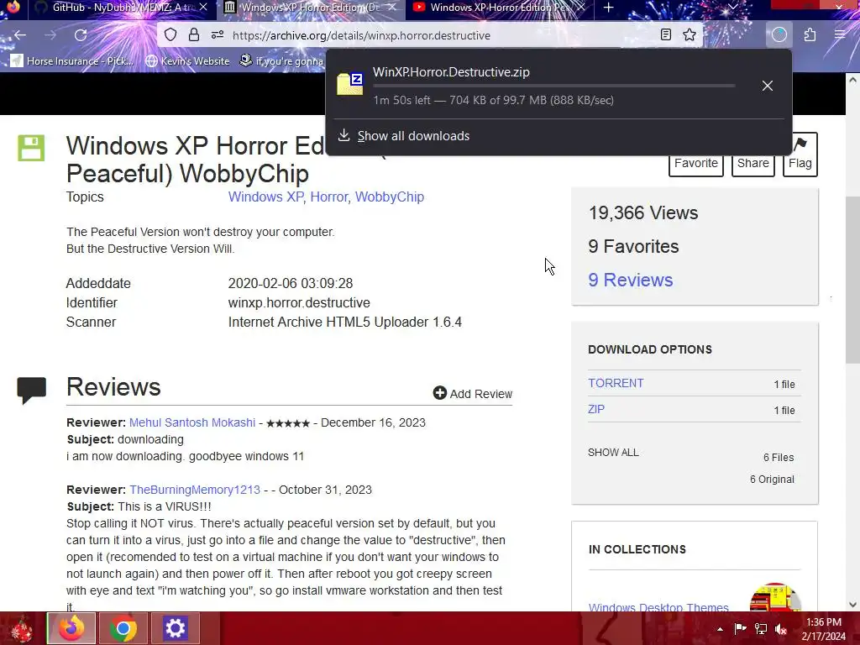
Task: Open the Horror topic link
Action: 329,197
